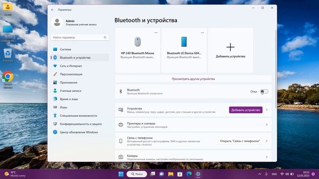Open more options for Bluetooth LE Device card
This screenshot has height=179, width=319.
click(x=202, y=33)
